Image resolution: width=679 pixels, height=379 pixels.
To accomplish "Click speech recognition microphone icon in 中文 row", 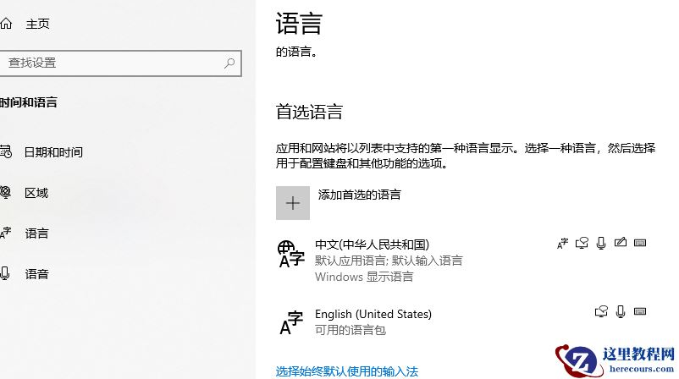I will pyautogui.click(x=601, y=243).
